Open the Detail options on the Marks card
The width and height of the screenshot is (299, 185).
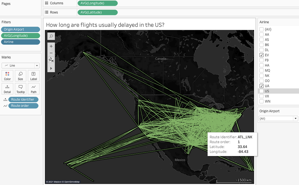click(7, 89)
